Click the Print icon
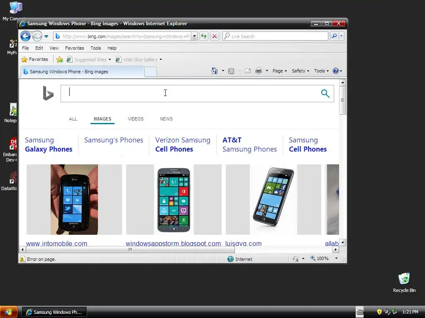This screenshot has width=425, height=318. tap(259, 71)
